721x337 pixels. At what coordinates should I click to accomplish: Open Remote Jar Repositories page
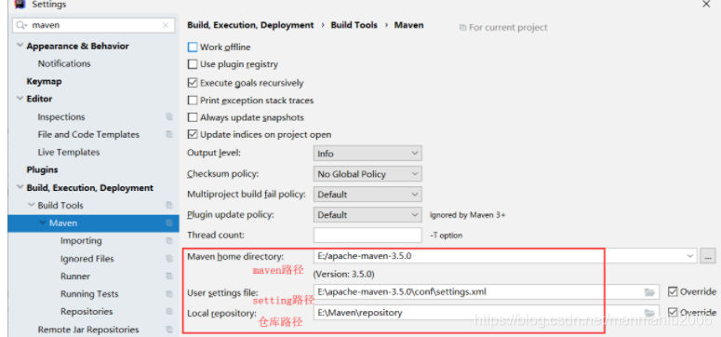click(x=88, y=330)
